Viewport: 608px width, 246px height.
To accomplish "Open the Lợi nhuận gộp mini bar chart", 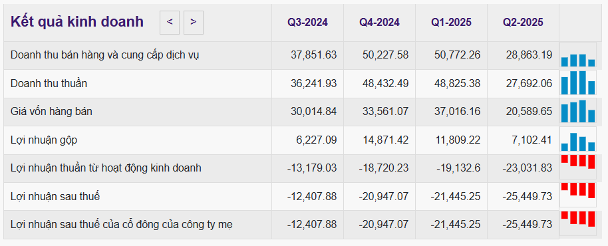I will [x=578, y=140].
